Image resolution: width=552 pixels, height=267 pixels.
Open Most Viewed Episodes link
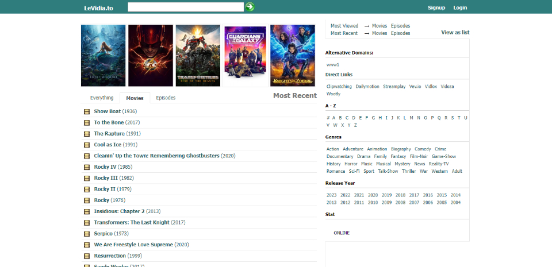click(400, 26)
